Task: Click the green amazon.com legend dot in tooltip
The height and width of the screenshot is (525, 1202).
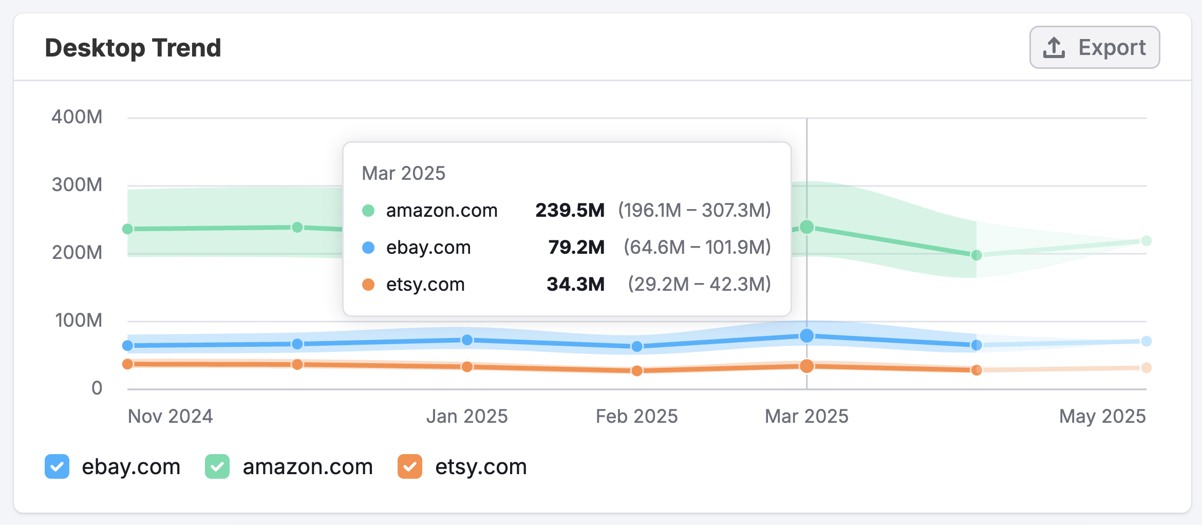Action: click(x=368, y=210)
